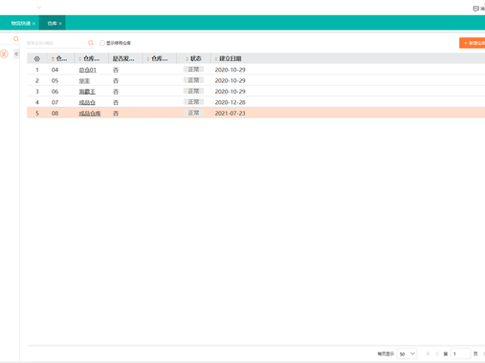Click the date 2021-07-23 in row 08
Image resolution: width=485 pixels, height=363 pixels.
(x=230, y=113)
